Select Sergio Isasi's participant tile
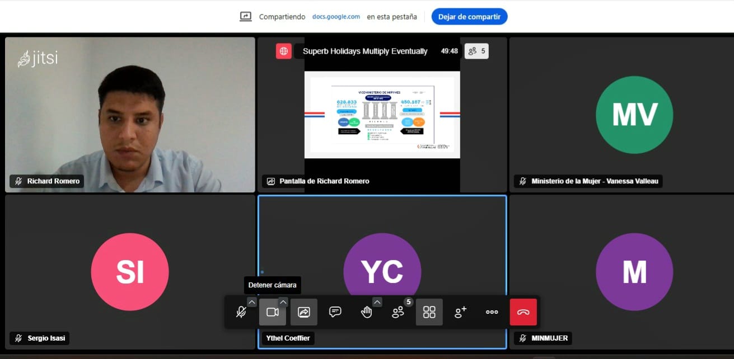The width and height of the screenshot is (734, 359). click(130, 272)
